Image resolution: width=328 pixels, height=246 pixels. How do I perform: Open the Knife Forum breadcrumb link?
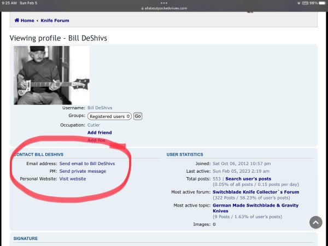(55, 21)
